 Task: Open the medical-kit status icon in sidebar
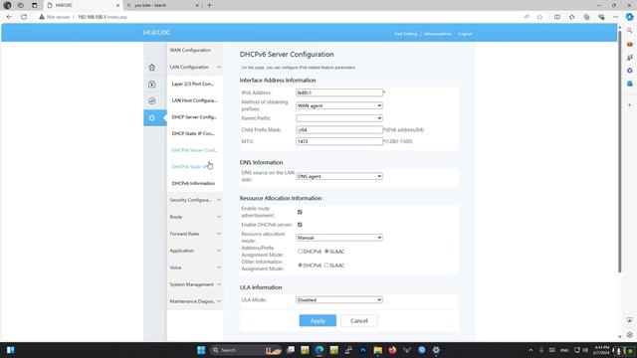(152, 84)
